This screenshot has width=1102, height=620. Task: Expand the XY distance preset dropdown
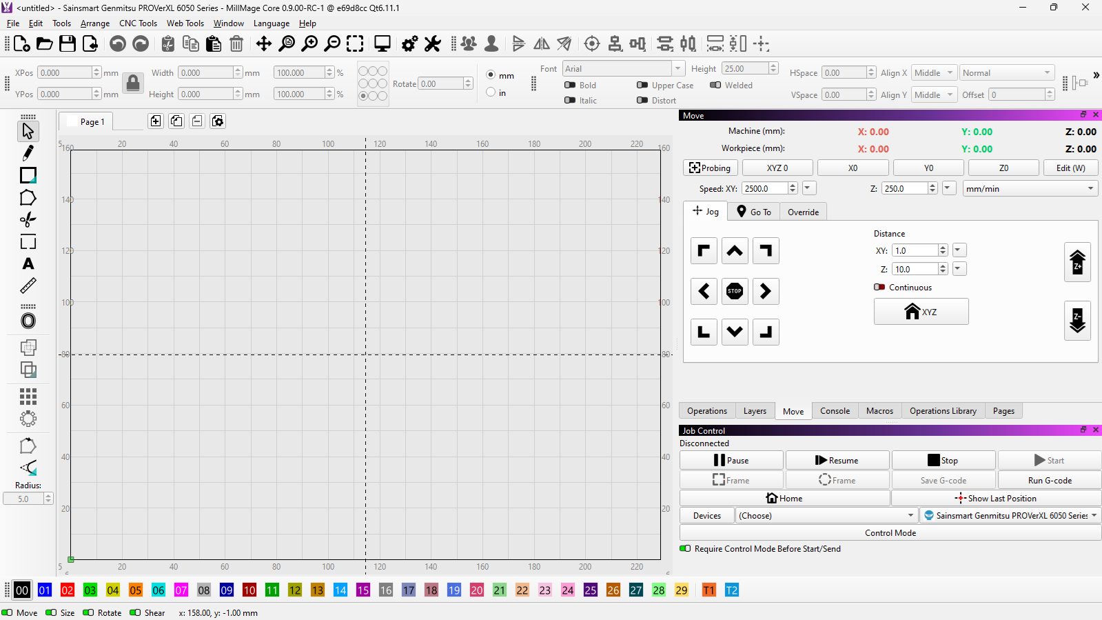[x=958, y=250]
